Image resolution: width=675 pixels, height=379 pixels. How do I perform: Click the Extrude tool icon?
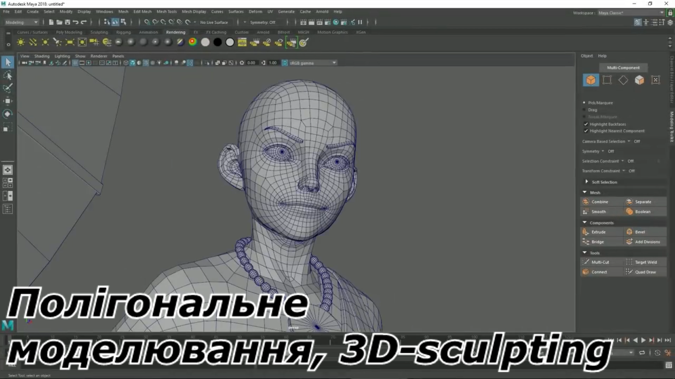click(x=586, y=232)
